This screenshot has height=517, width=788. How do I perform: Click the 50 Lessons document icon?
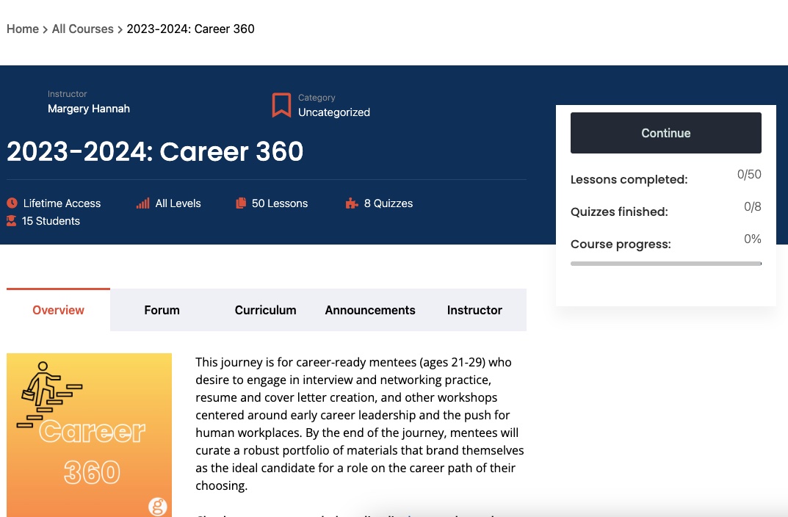[x=241, y=203]
